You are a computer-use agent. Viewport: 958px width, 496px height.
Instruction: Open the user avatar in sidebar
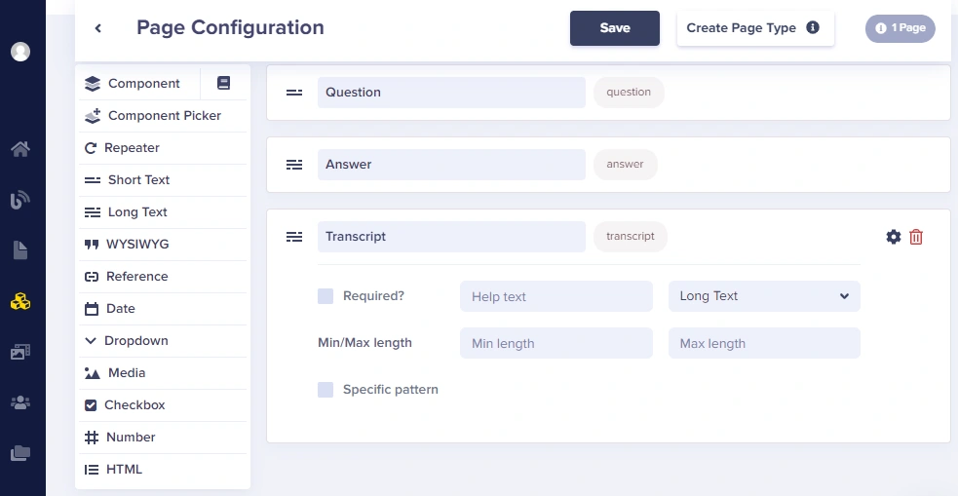point(20,52)
